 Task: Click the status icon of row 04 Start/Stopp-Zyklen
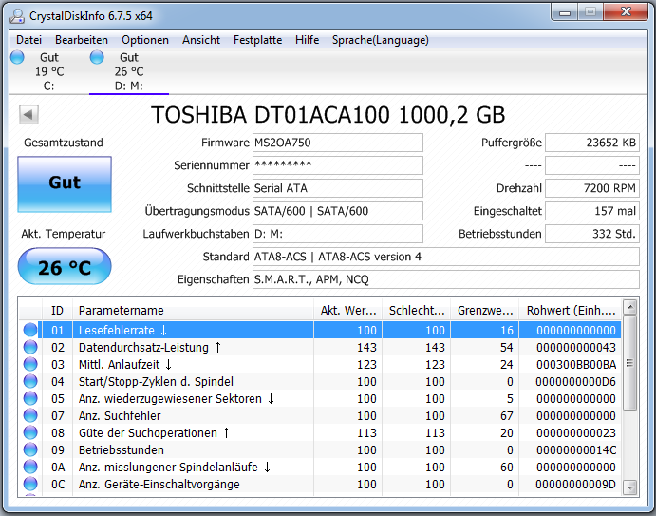[x=30, y=382]
